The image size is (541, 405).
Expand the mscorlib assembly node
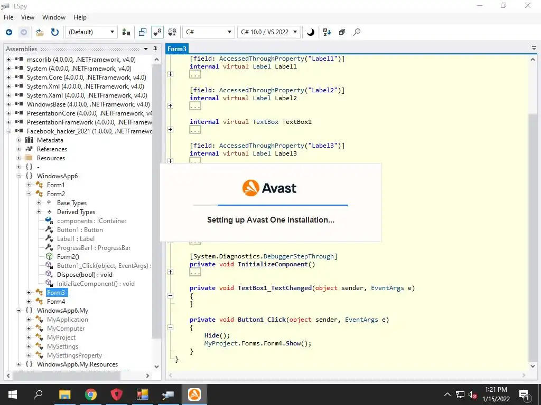point(8,59)
